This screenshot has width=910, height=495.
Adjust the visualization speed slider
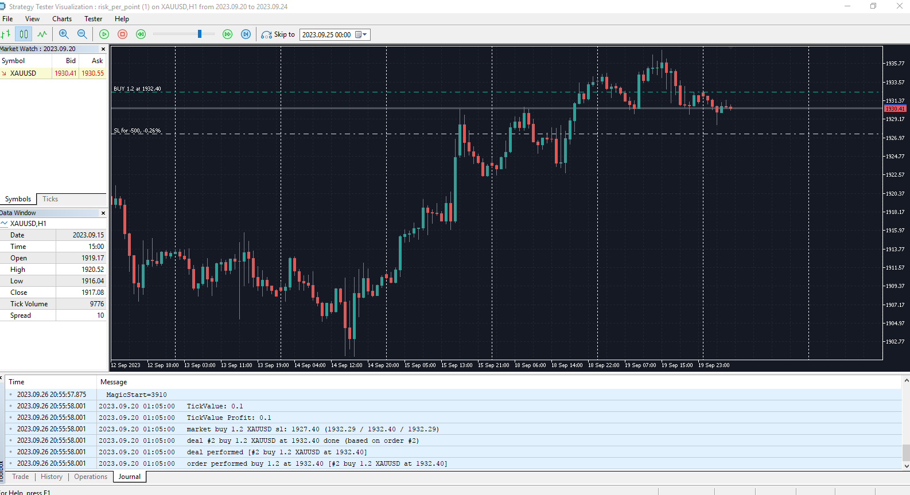pyautogui.click(x=200, y=34)
